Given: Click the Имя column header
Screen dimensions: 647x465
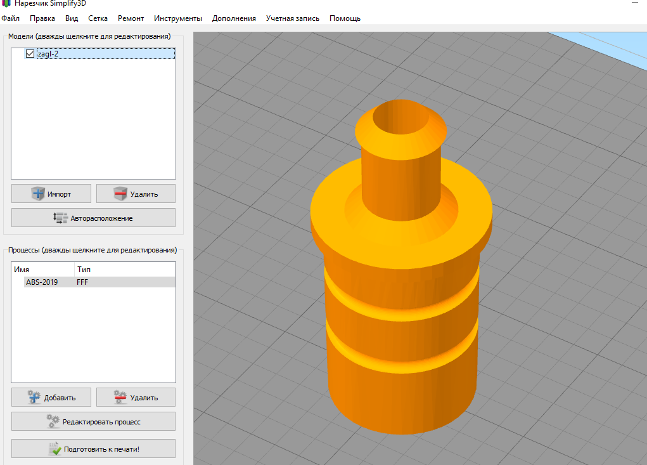Looking at the screenshot, I should coord(22,270).
